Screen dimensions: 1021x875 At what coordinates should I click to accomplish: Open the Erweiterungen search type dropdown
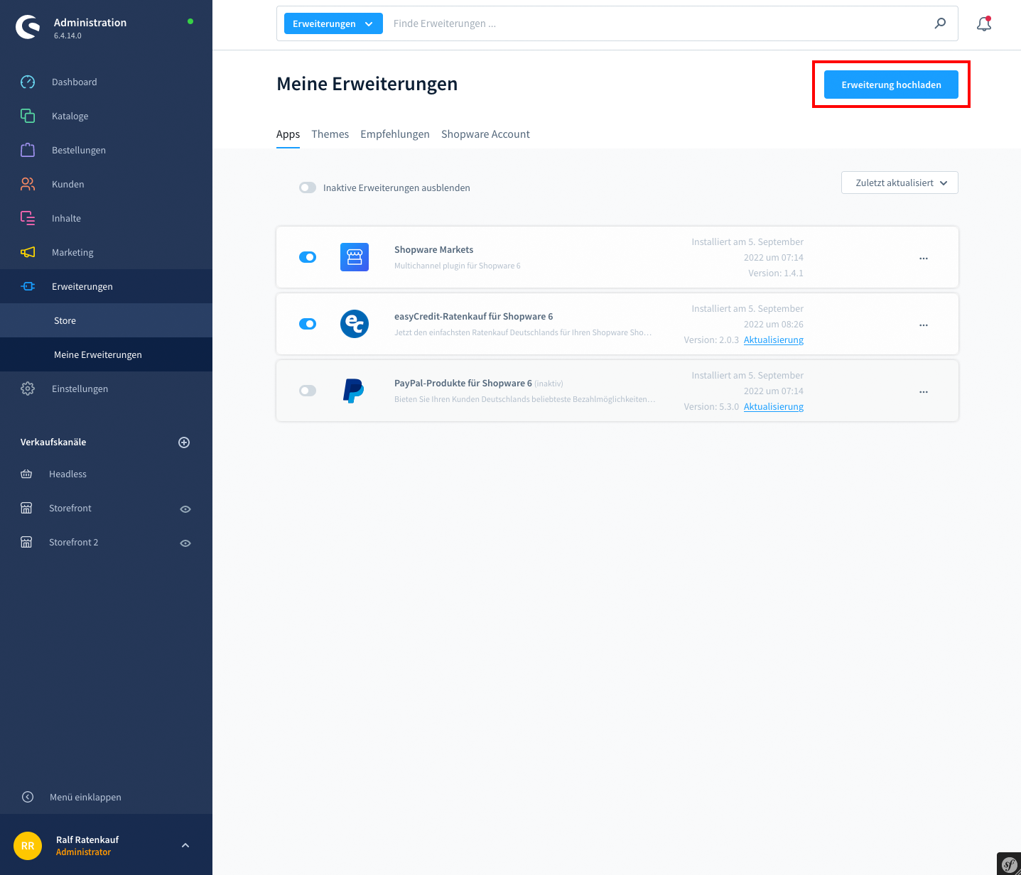coord(333,23)
